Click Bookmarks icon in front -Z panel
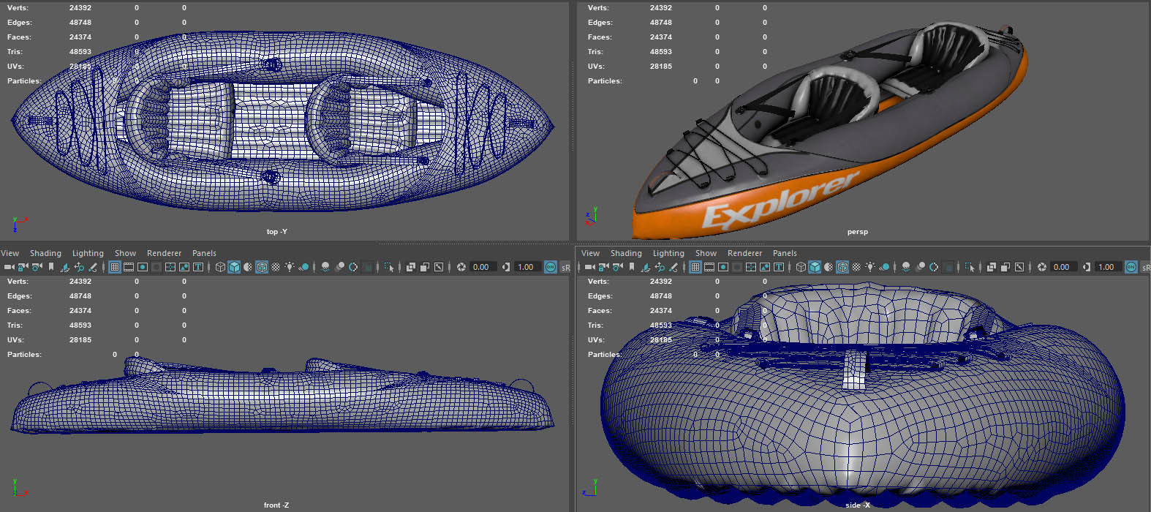The image size is (1151, 512). [x=50, y=267]
